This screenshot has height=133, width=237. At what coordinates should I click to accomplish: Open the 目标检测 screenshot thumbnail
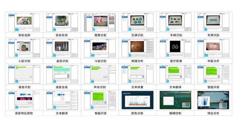tap(62, 22)
